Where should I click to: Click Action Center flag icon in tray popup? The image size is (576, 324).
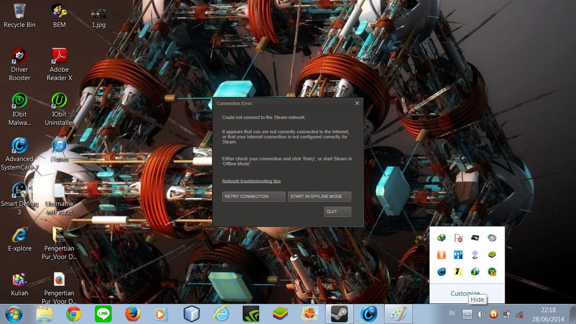(x=458, y=238)
